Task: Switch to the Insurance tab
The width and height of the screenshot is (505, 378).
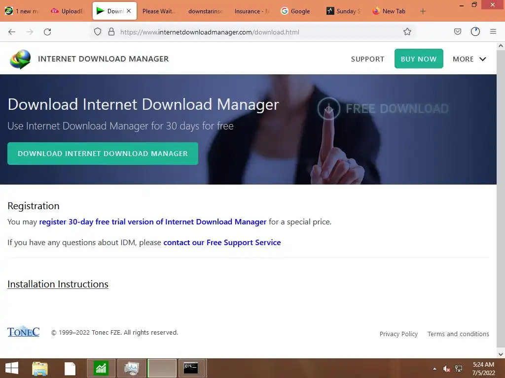Action: pyautogui.click(x=251, y=11)
